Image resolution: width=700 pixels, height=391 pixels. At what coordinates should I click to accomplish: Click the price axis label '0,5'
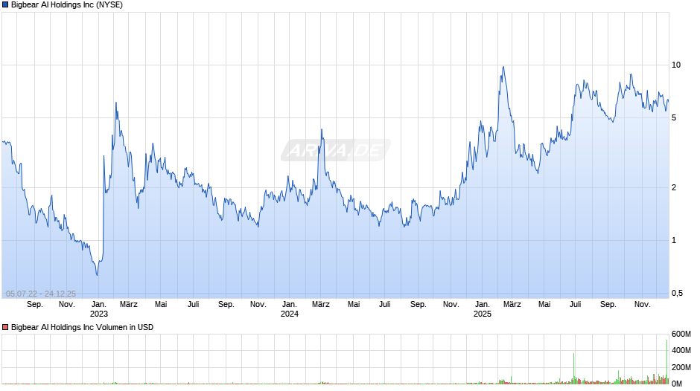[x=677, y=293]
